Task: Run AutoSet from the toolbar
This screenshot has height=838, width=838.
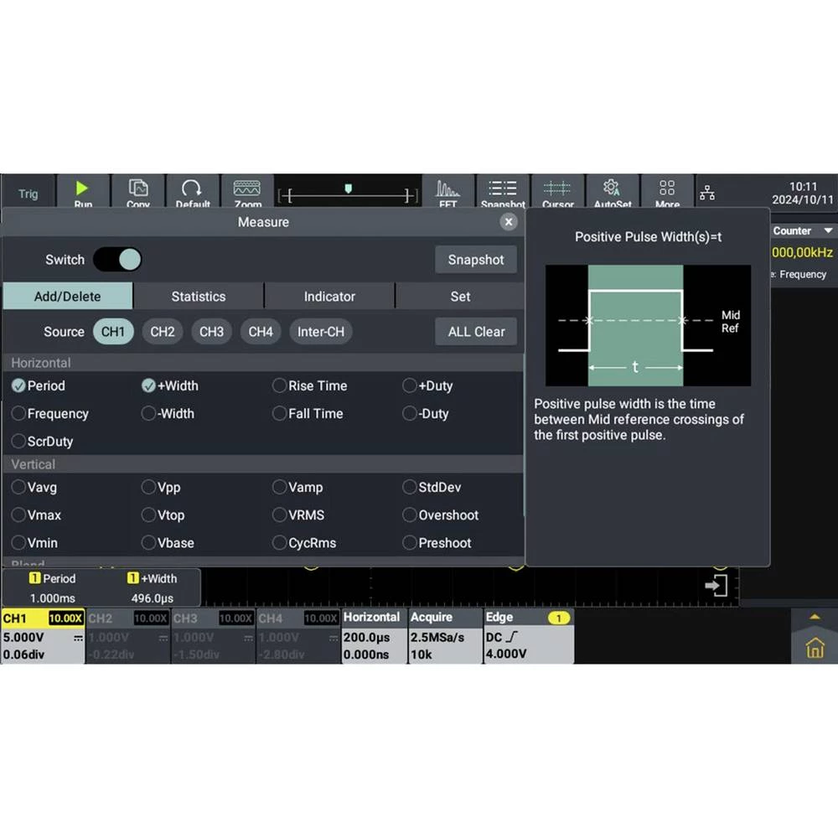Action: pyautogui.click(x=612, y=192)
